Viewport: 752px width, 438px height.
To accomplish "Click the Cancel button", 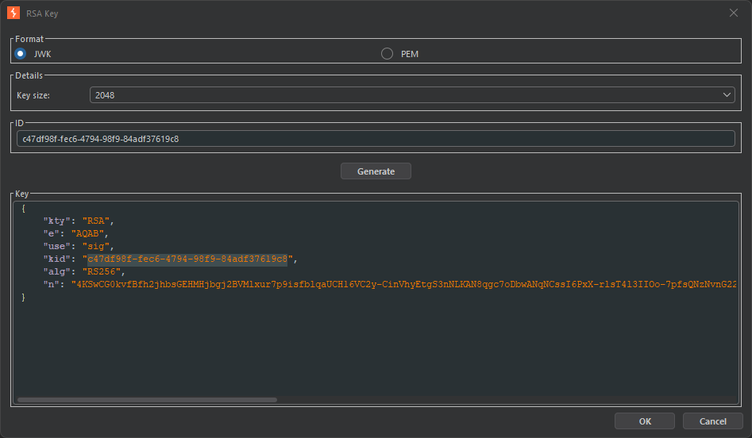I will tap(712, 421).
